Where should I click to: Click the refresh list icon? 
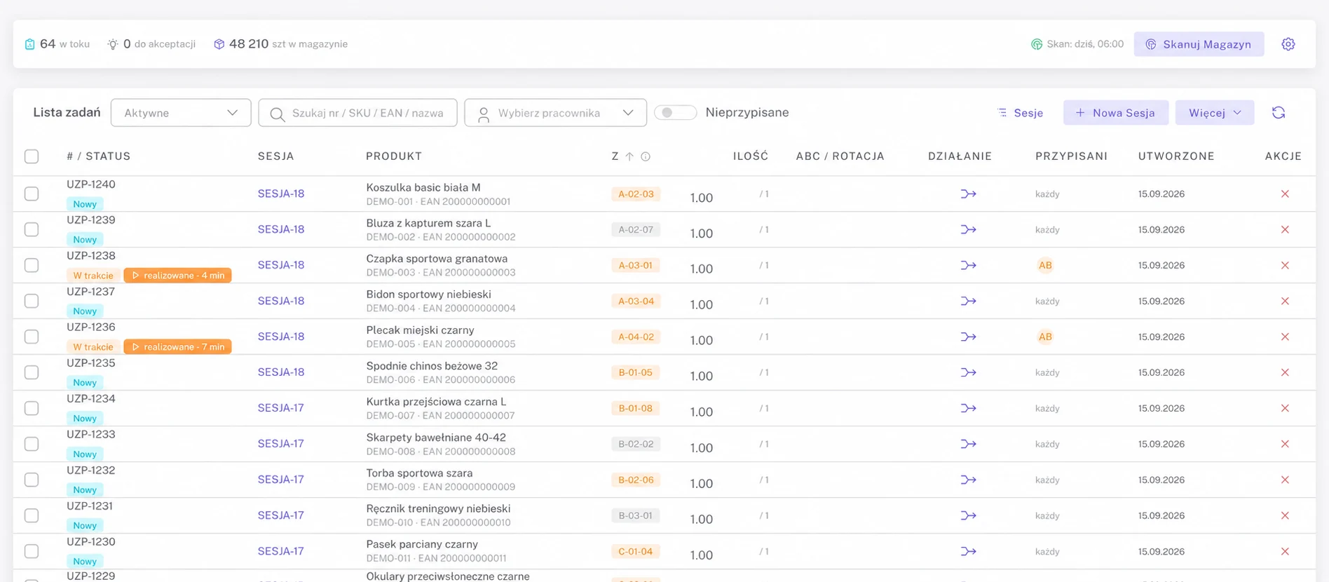click(x=1279, y=113)
